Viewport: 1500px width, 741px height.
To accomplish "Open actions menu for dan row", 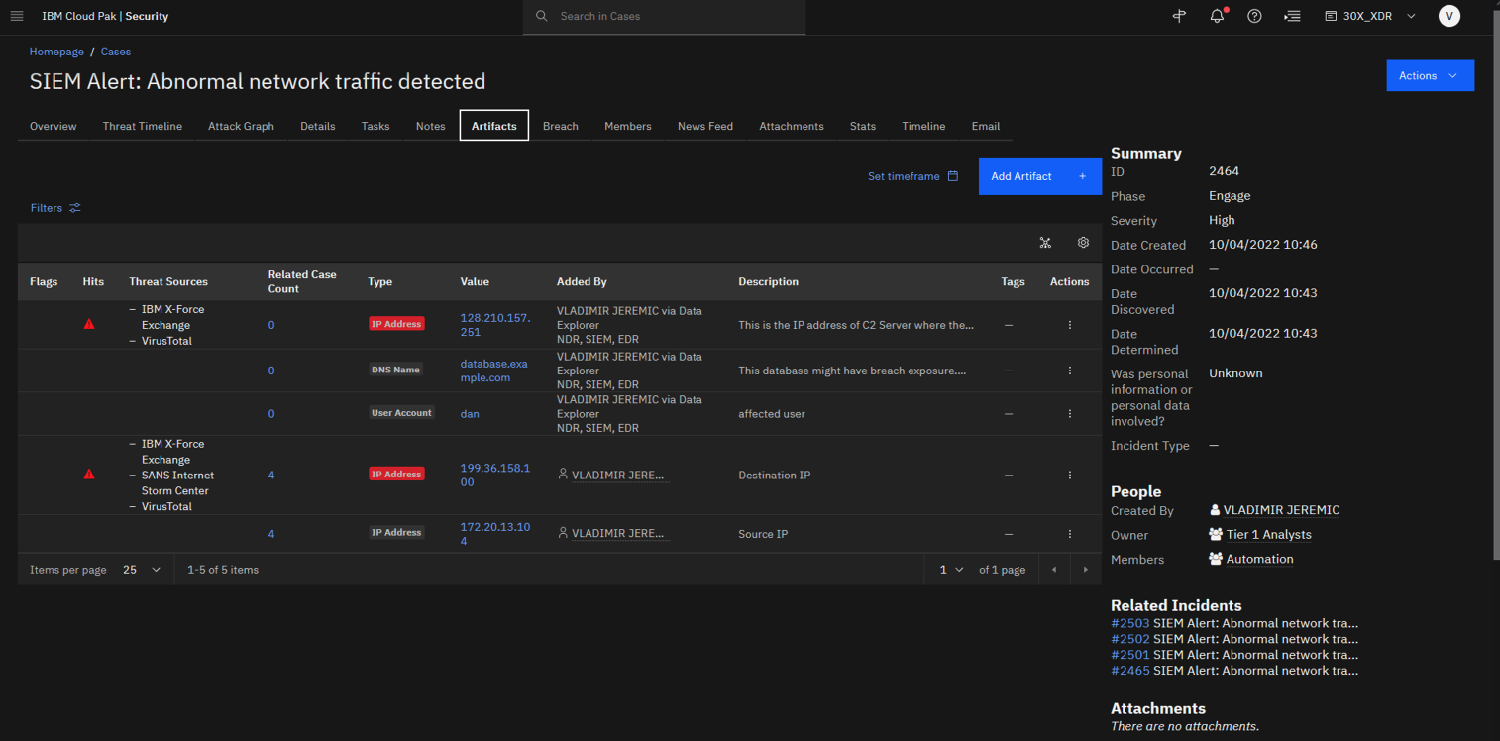I will pyautogui.click(x=1070, y=414).
